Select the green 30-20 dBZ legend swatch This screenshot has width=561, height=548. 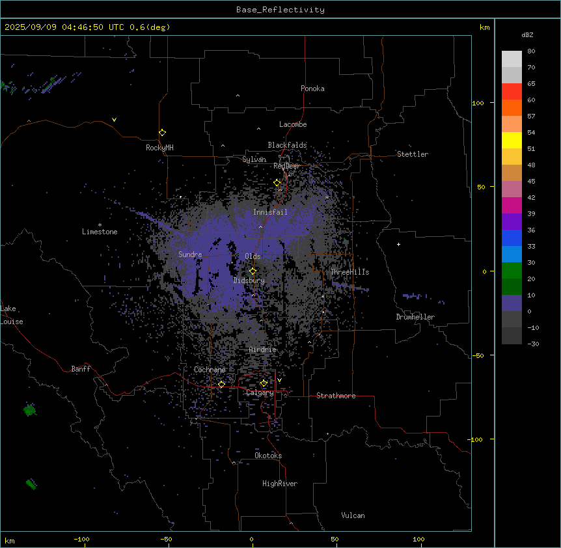point(512,271)
